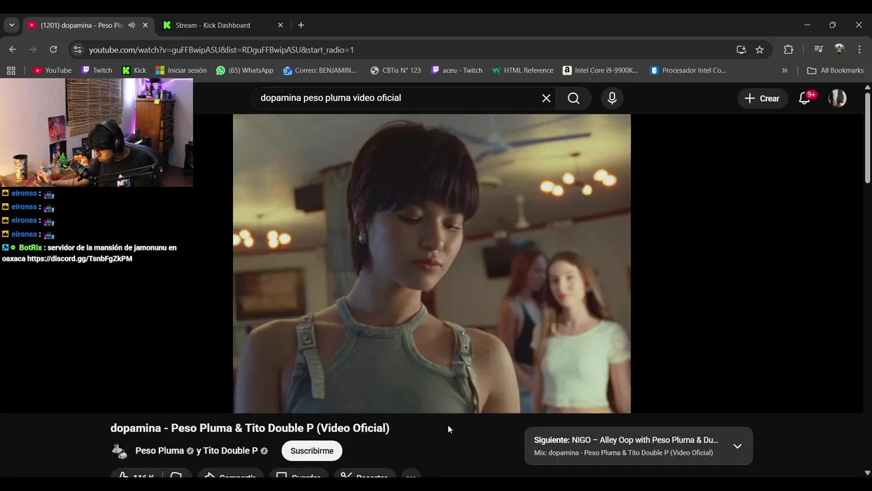The height and width of the screenshot is (491, 872).
Task: Mute audio on the dopamina YouTube tab
Action: (x=131, y=25)
